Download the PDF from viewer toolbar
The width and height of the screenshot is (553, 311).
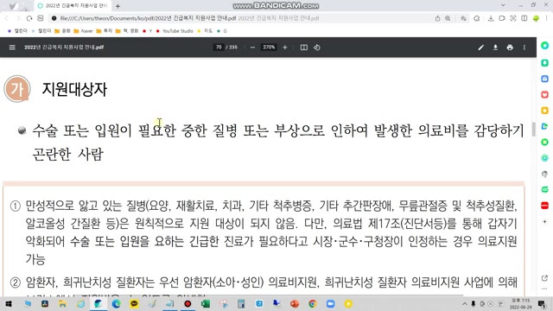(495, 48)
